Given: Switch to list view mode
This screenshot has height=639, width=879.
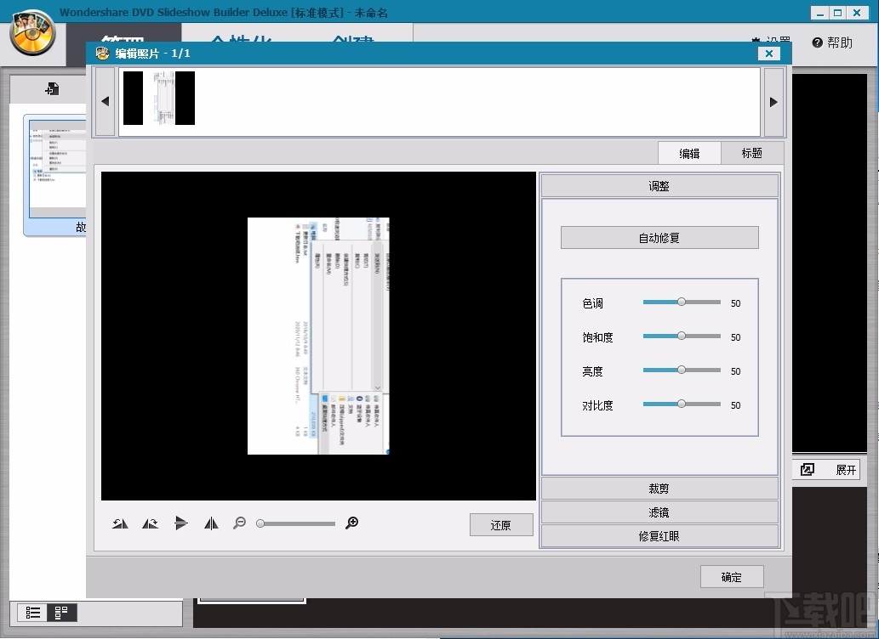Looking at the screenshot, I should (33, 612).
